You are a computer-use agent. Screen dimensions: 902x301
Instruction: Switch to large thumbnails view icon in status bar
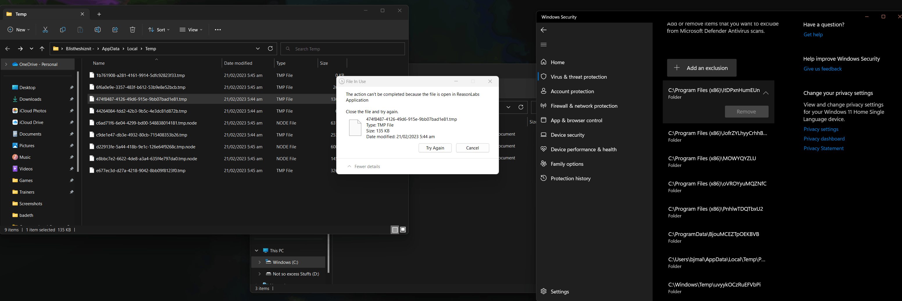click(403, 230)
